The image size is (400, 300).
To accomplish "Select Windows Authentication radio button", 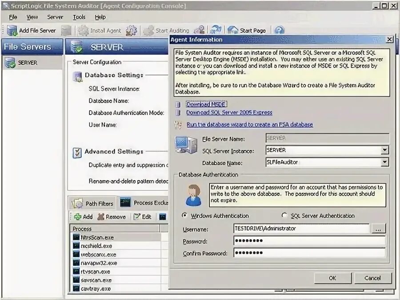I will [x=184, y=215].
